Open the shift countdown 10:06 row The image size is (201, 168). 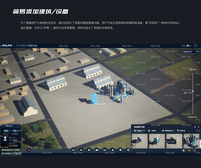click(x=11, y=150)
